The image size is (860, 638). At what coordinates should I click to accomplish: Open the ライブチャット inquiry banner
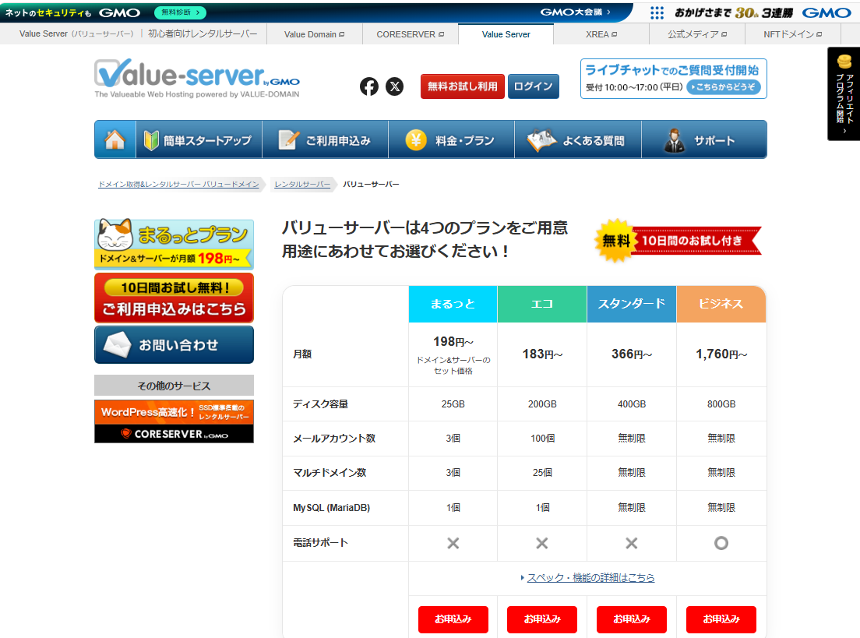pyautogui.click(x=673, y=78)
